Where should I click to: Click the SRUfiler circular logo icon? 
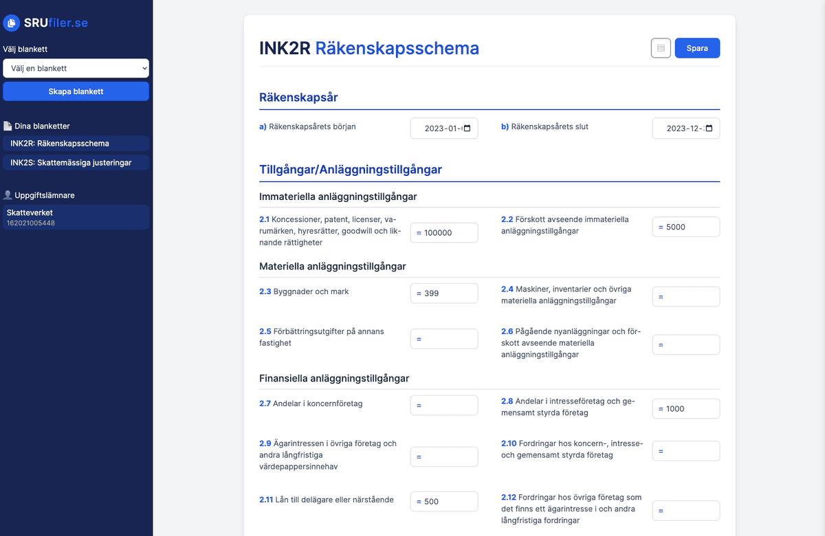click(12, 23)
